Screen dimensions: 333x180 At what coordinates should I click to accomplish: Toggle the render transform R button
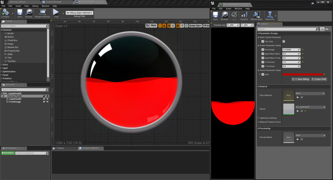click(173, 26)
